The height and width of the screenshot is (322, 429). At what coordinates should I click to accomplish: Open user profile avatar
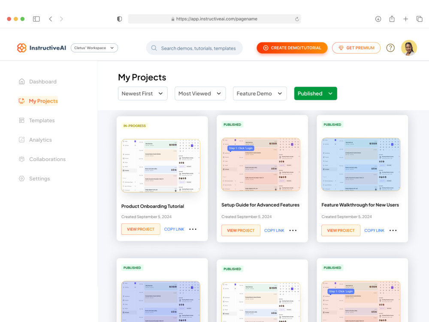click(409, 48)
